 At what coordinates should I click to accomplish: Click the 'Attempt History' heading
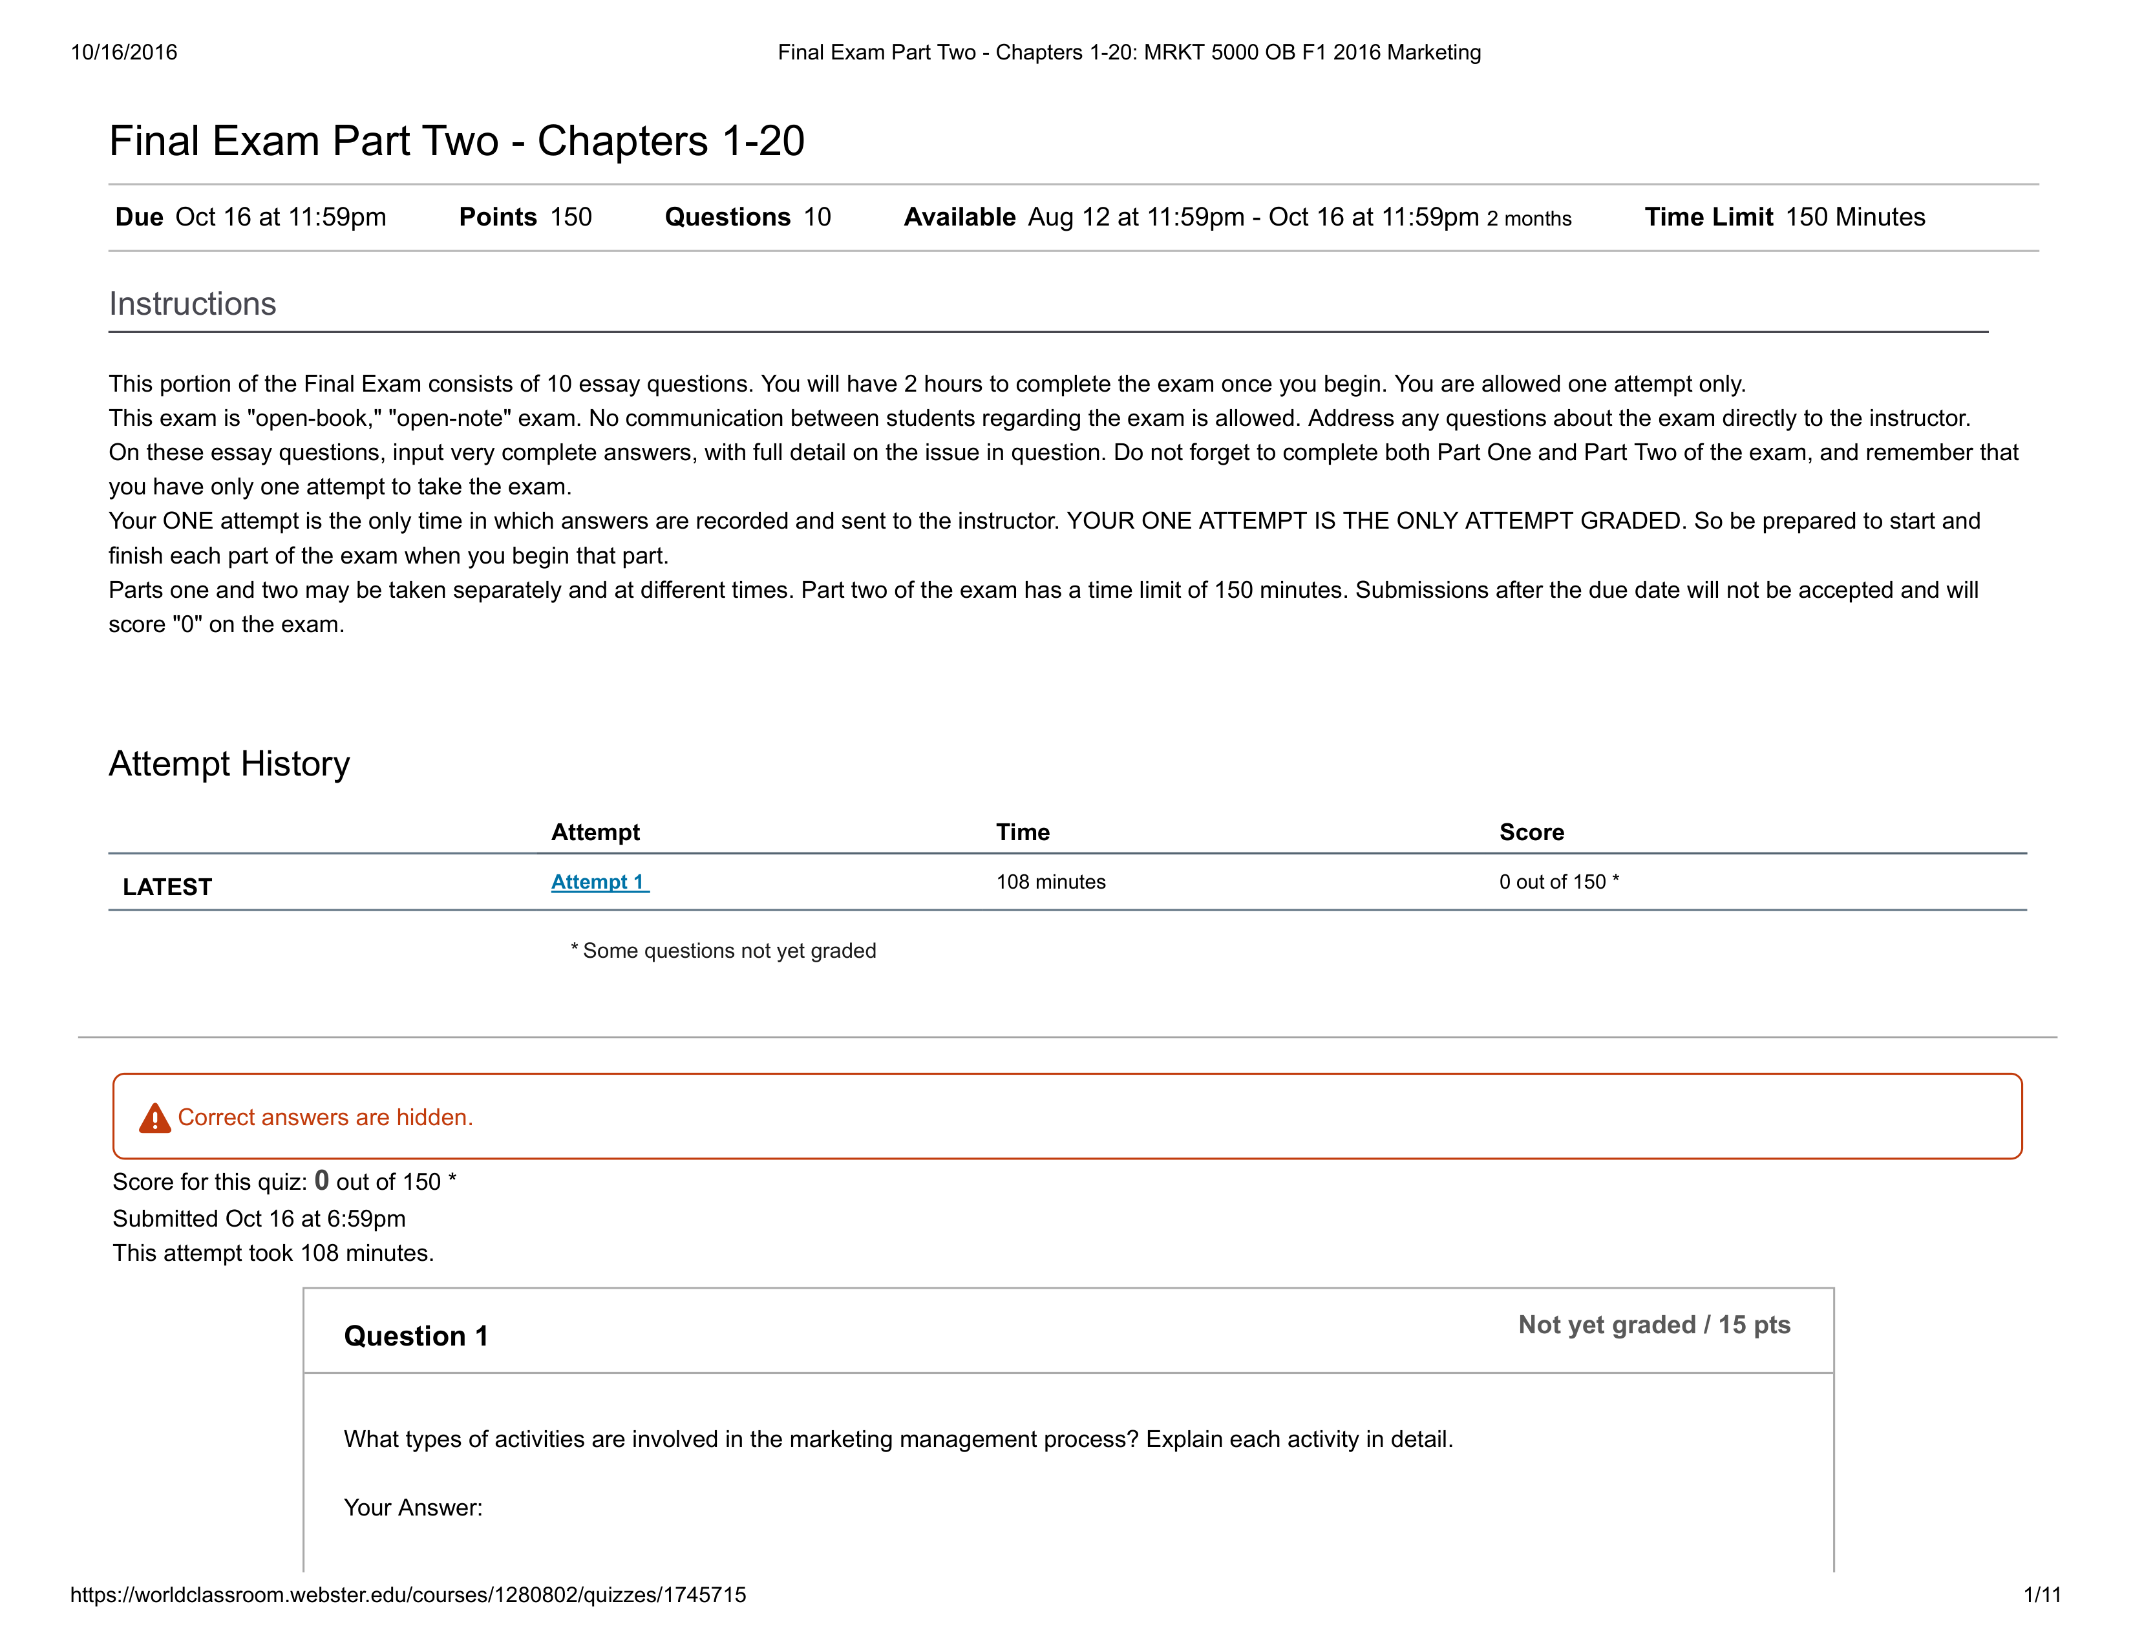pyautogui.click(x=229, y=763)
